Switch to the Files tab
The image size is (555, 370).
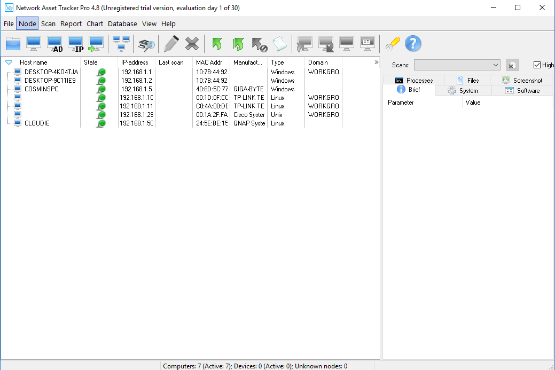(467, 80)
